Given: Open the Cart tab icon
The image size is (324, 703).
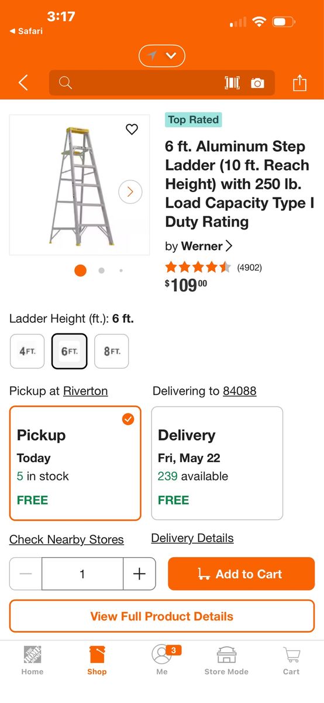Looking at the screenshot, I should [291, 661].
